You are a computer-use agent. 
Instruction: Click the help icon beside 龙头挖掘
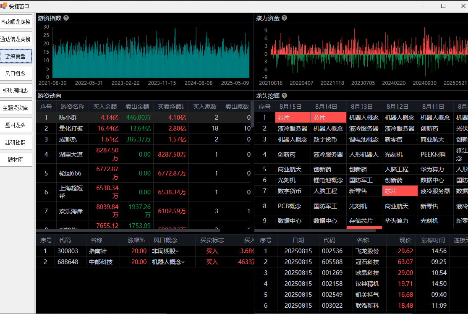285,96
